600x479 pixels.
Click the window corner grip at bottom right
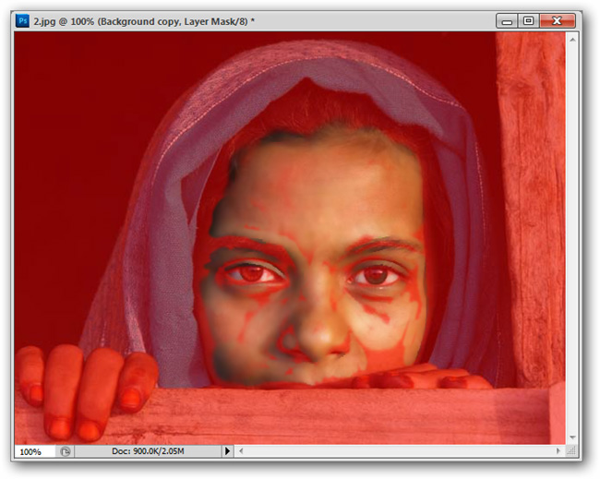pyautogui.click(x=571, y=451)
